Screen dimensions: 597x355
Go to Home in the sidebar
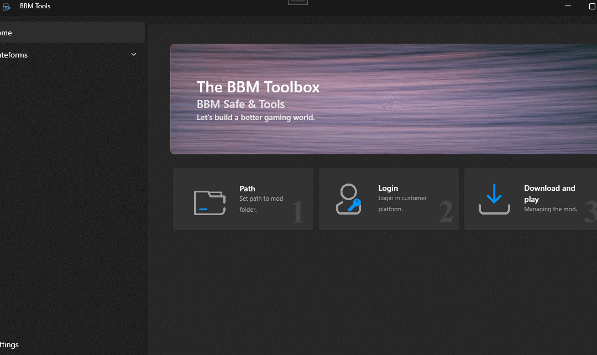coord(7,33)
